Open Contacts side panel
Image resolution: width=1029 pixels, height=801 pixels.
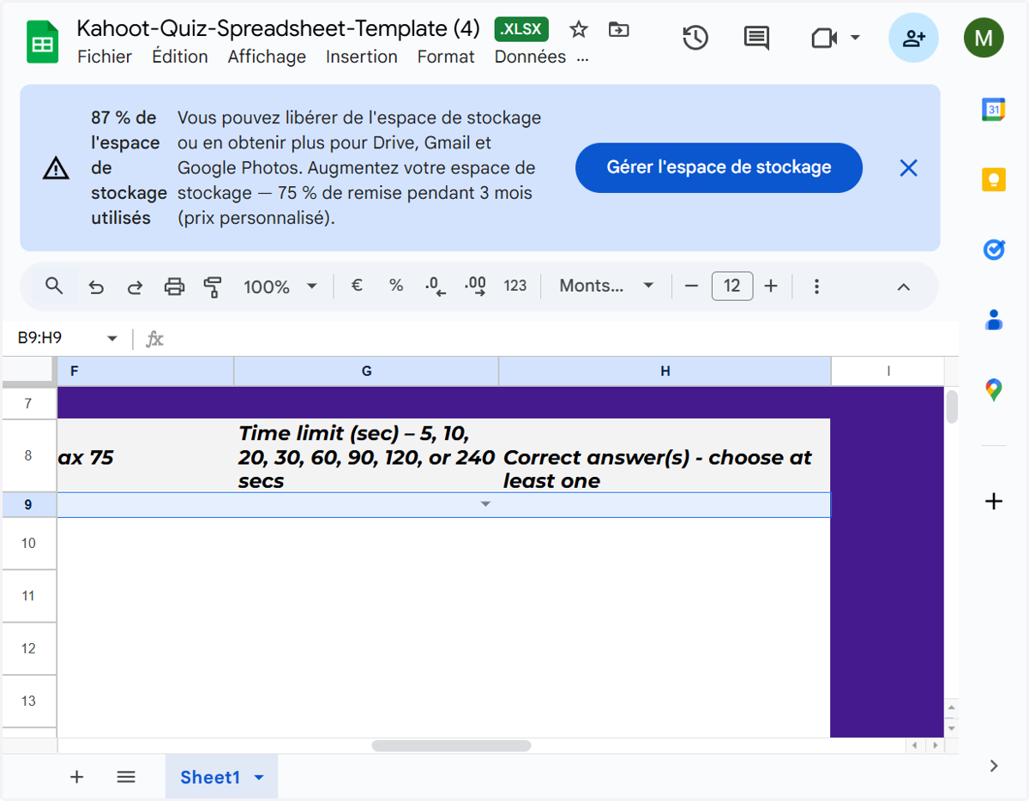point(993,320)
